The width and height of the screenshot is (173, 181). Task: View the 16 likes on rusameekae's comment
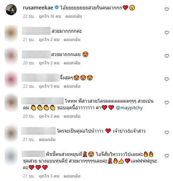[x=50, y=16]
